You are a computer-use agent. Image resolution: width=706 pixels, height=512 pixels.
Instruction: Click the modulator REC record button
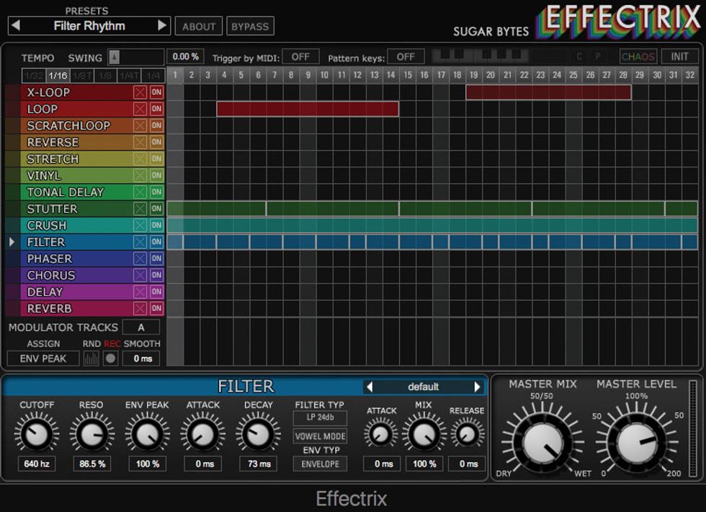(x=110, y=359)
